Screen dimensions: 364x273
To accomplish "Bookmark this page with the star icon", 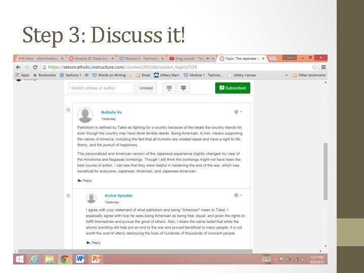I will click(315, 67).
